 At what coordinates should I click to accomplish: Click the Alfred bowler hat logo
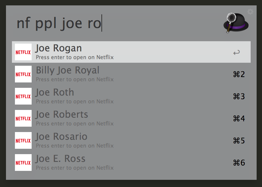236,23
